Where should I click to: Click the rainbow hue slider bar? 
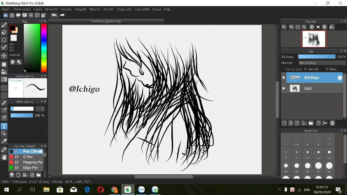click(x=44, y=48)
